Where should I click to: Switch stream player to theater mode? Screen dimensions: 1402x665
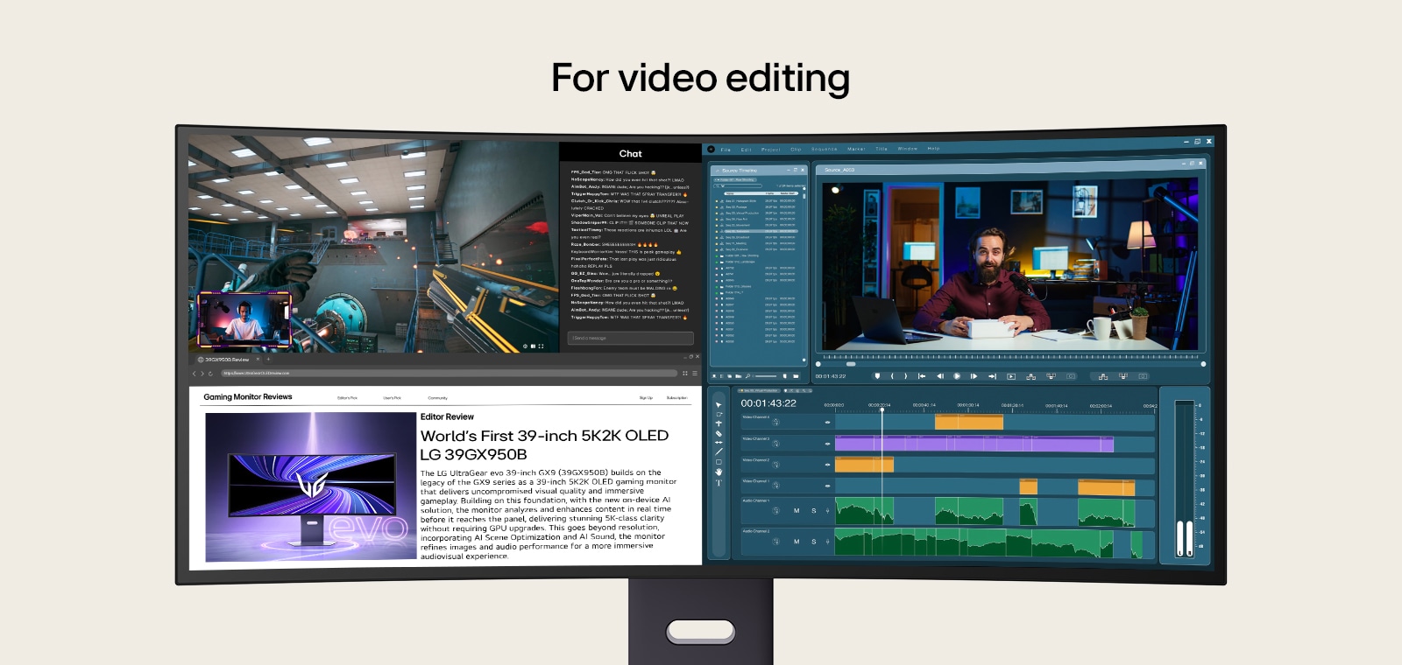[x=533, y=346]
